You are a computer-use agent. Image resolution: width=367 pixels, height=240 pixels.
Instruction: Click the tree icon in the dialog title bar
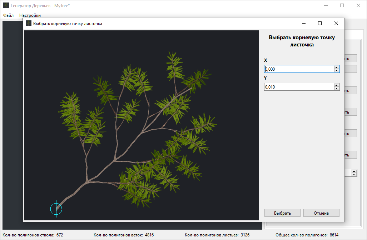[x=29, y=23]
